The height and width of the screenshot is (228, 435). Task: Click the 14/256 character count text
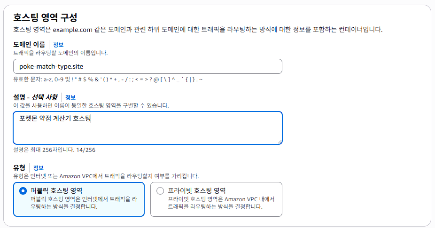pyautogui.click(x=85, y=150)
